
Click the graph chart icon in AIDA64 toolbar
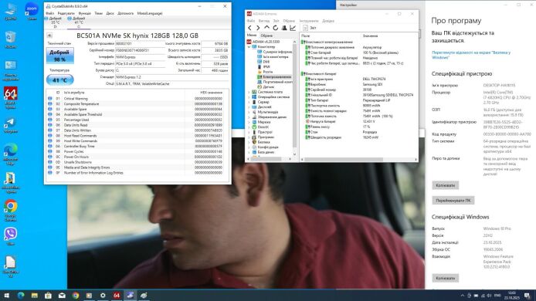pos(293,28)
